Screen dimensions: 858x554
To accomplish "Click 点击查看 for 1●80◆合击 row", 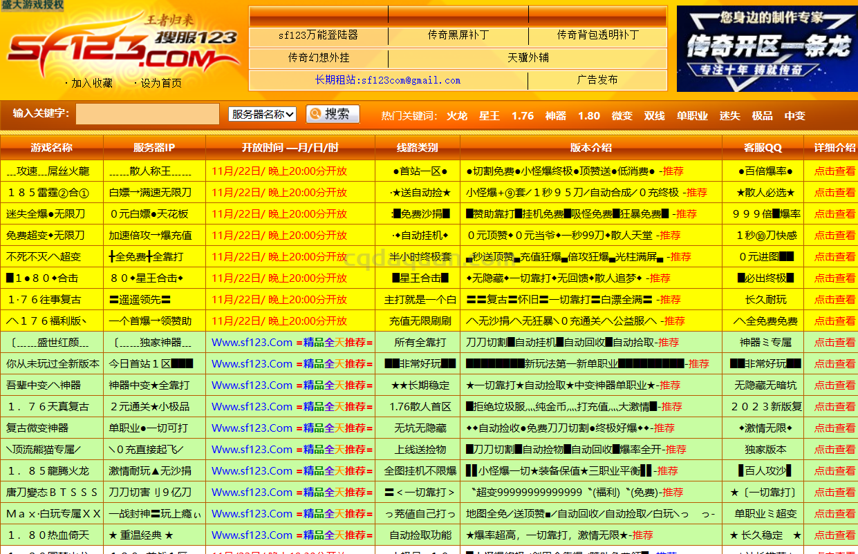I will click(834, 278).
